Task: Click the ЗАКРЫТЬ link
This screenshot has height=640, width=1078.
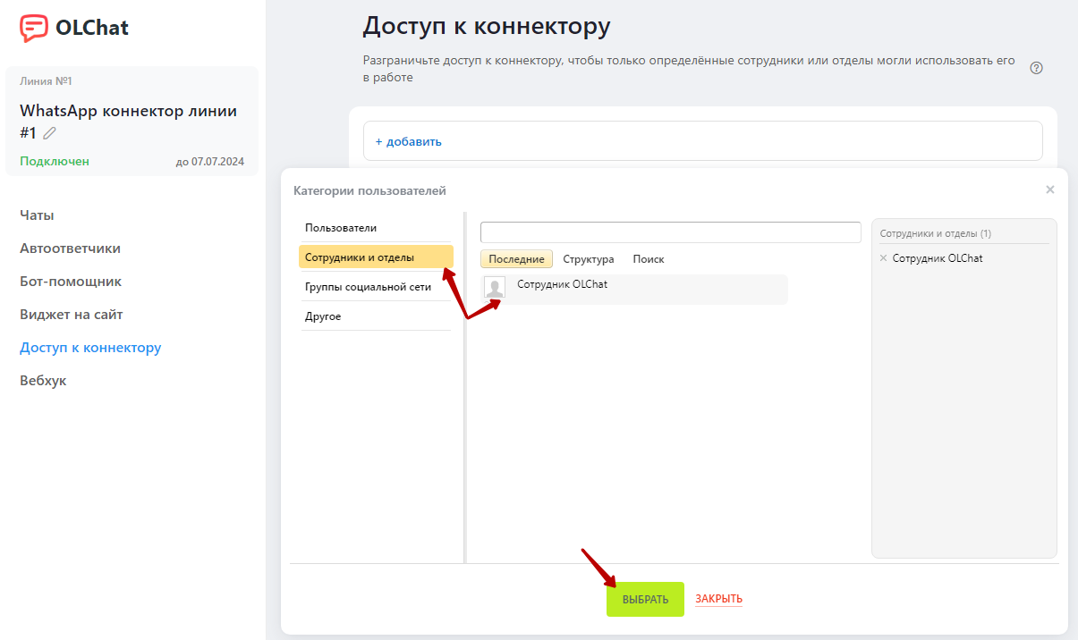Action: pos(718,599)
